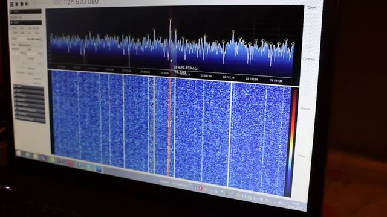Collapse the Source panel header
This screenshot has width=387, height=217.
coord(25,11)
